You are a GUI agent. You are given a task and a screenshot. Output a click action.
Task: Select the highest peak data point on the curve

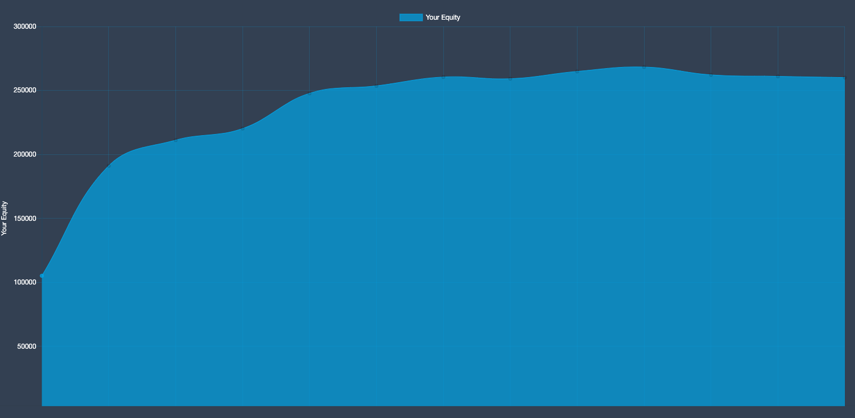click(644, 67)
